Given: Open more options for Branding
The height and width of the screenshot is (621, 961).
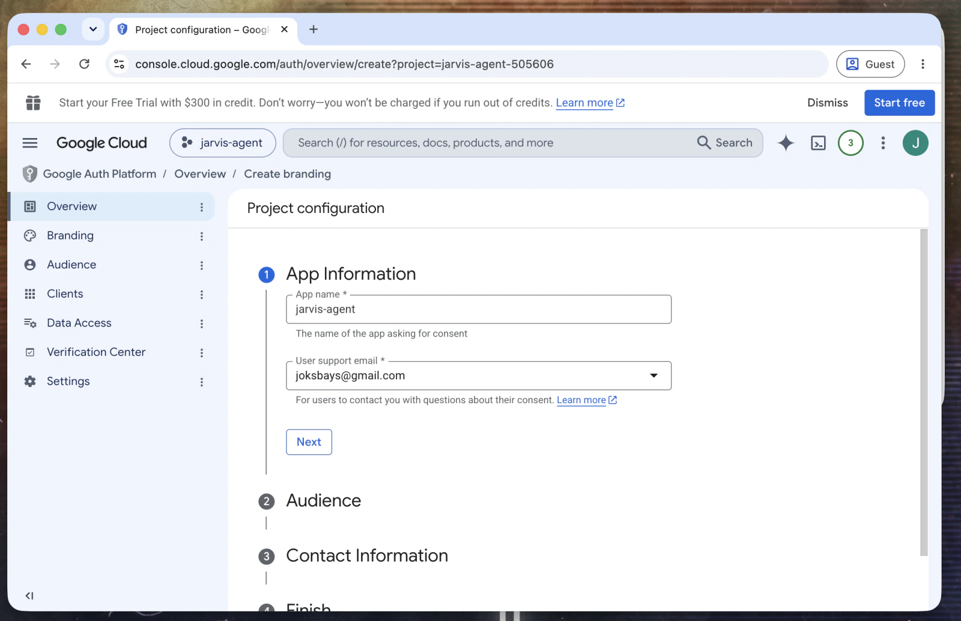Looking at the screenshot, I should (x=202, y=236).
